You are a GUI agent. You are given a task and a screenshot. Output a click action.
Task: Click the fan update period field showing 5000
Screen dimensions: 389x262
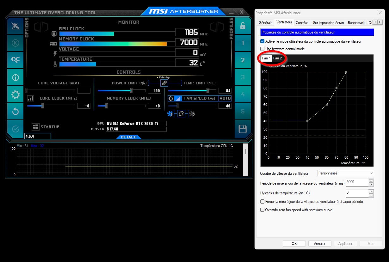[x=357, y=183]
